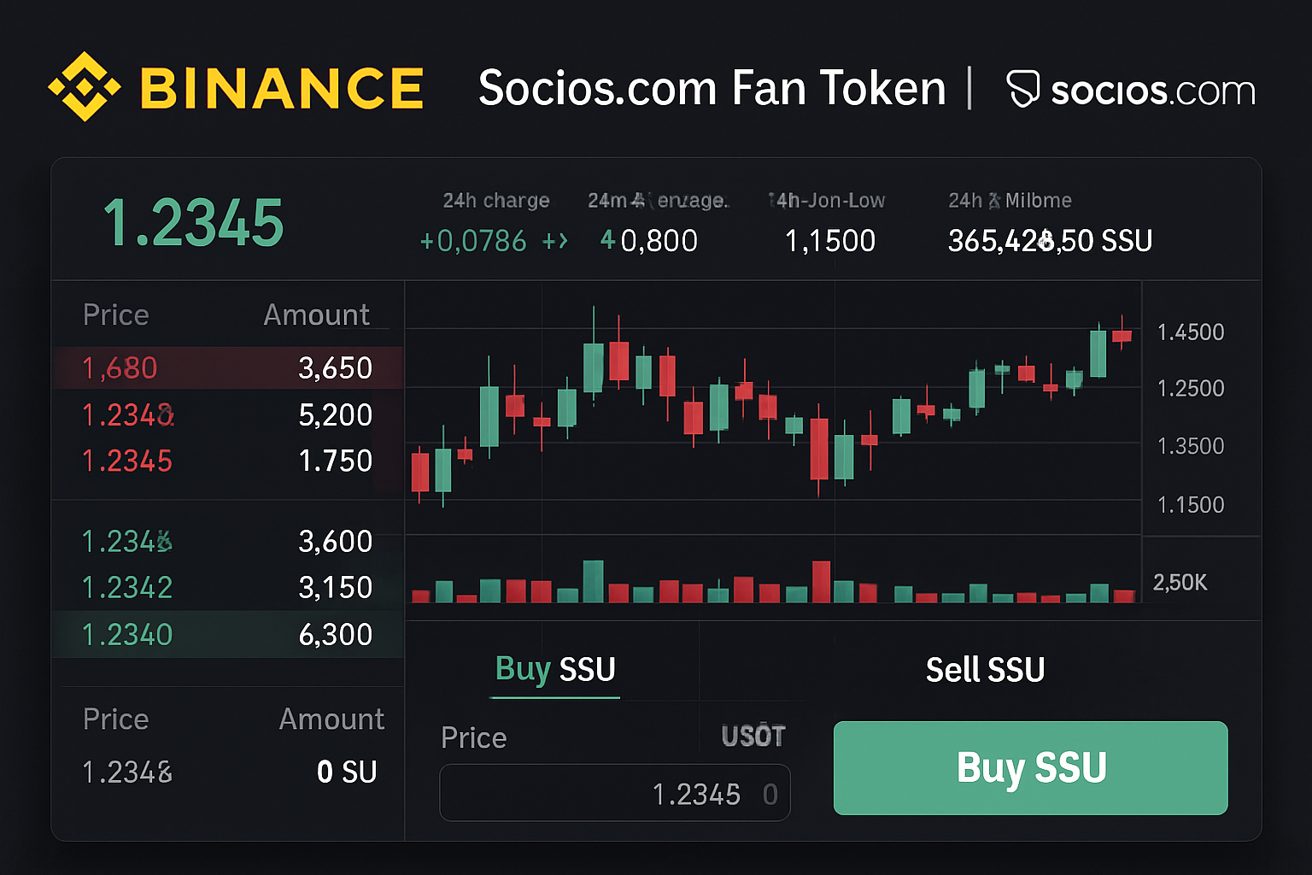Click the Price input field showing 1.2345
The image size is (1312, 875).
pyautogui.click(x=614, y=794)
